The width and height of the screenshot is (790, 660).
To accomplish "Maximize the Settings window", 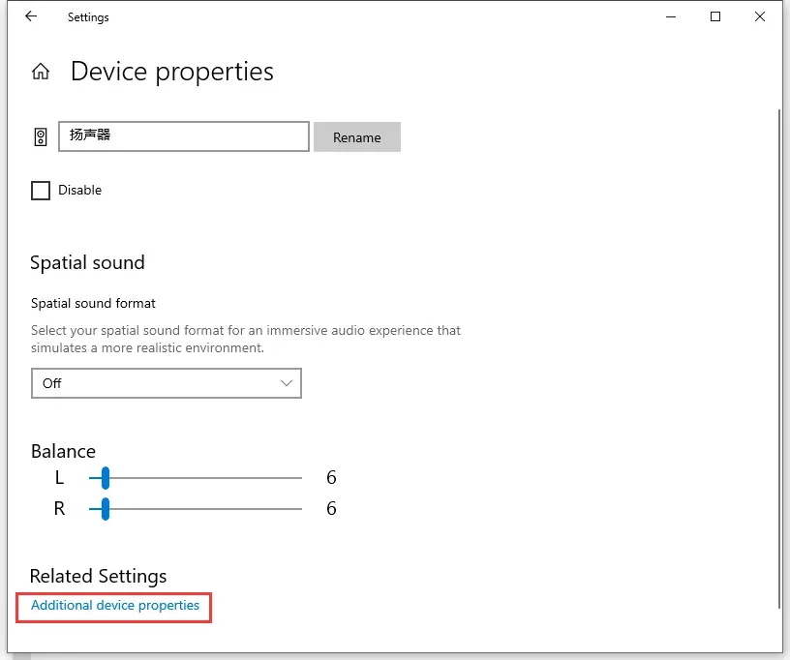I will click(714, 16).
